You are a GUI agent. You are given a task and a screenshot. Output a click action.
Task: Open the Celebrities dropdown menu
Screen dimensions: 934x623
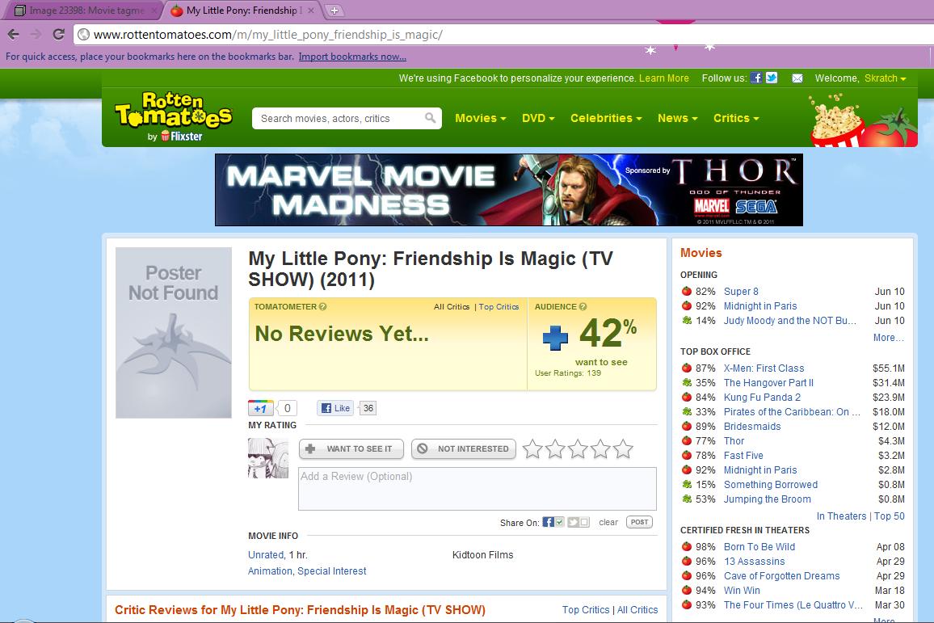(606, 118)
